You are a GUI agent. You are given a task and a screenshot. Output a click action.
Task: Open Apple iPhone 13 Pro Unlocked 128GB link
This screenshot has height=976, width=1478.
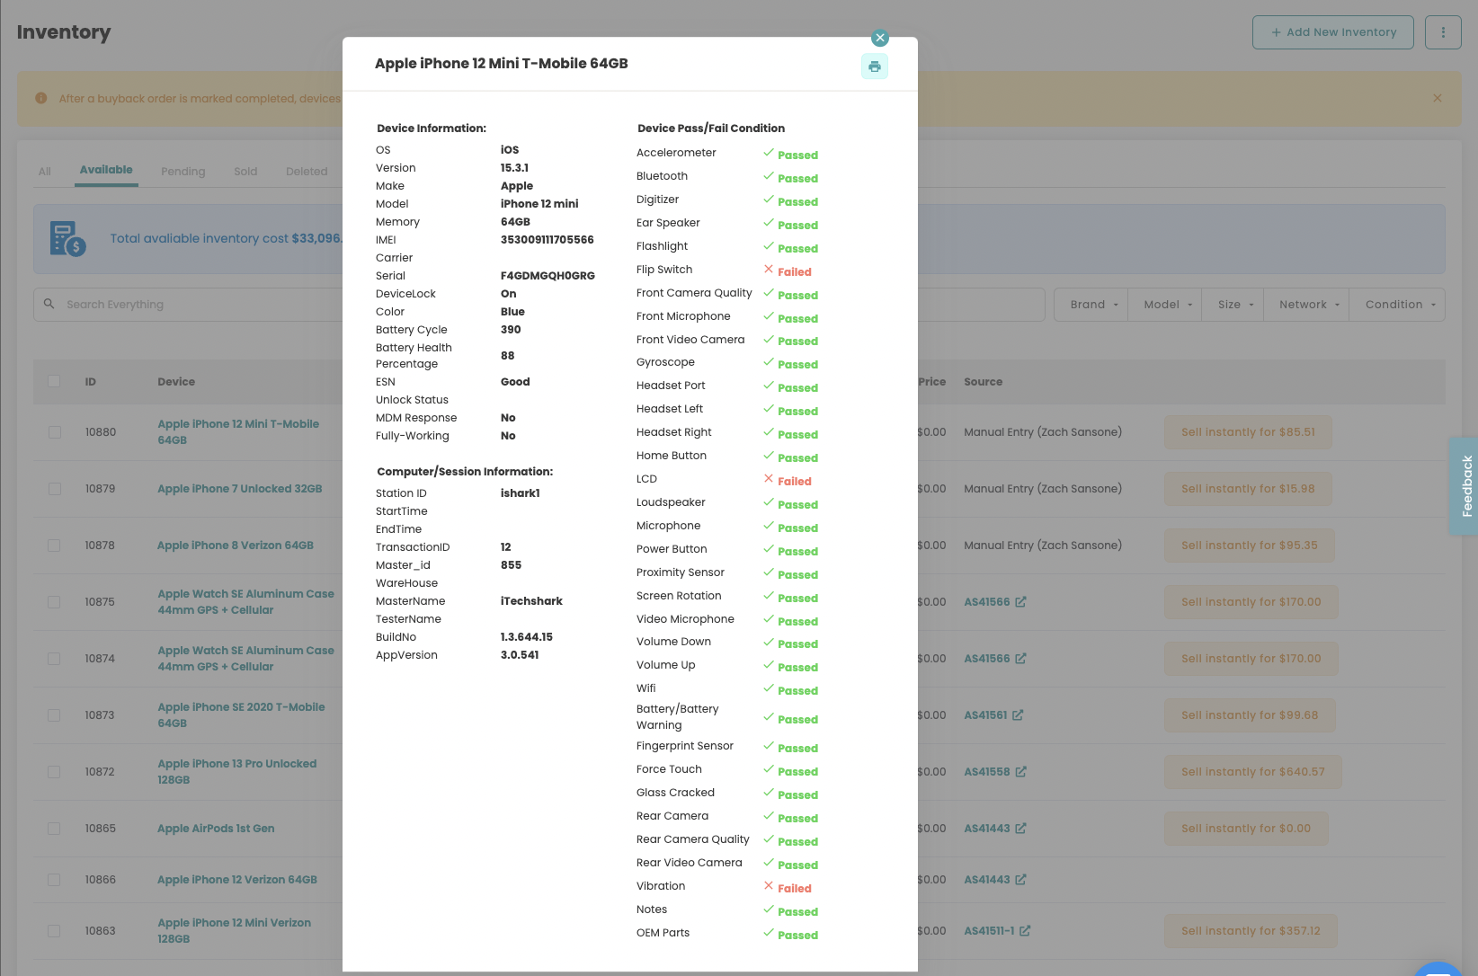pos(237,772)
